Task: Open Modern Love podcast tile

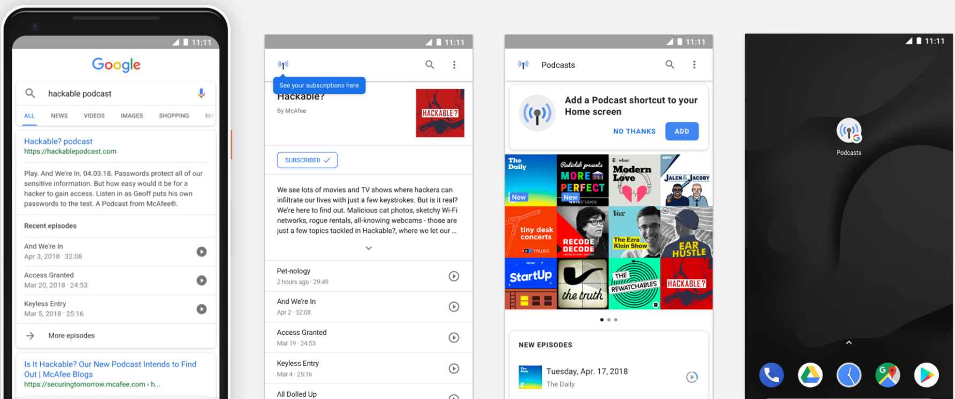Action: (635, 181)
